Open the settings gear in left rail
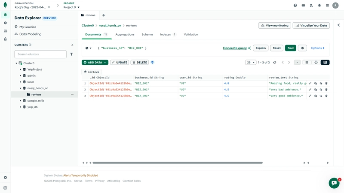This screenshot has width=344, height=193. [x=5, y=178]
